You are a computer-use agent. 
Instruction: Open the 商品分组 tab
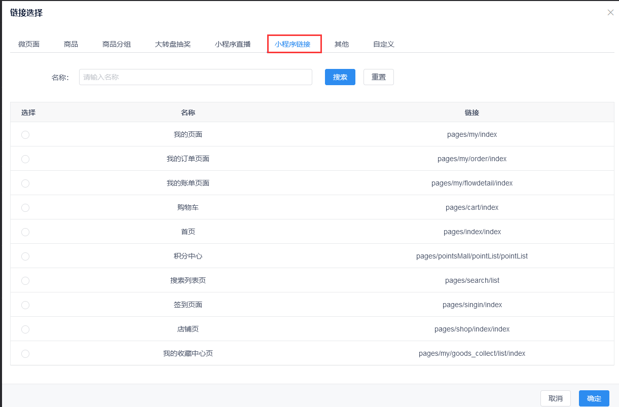pyautogui.click(x=117, y=44)
